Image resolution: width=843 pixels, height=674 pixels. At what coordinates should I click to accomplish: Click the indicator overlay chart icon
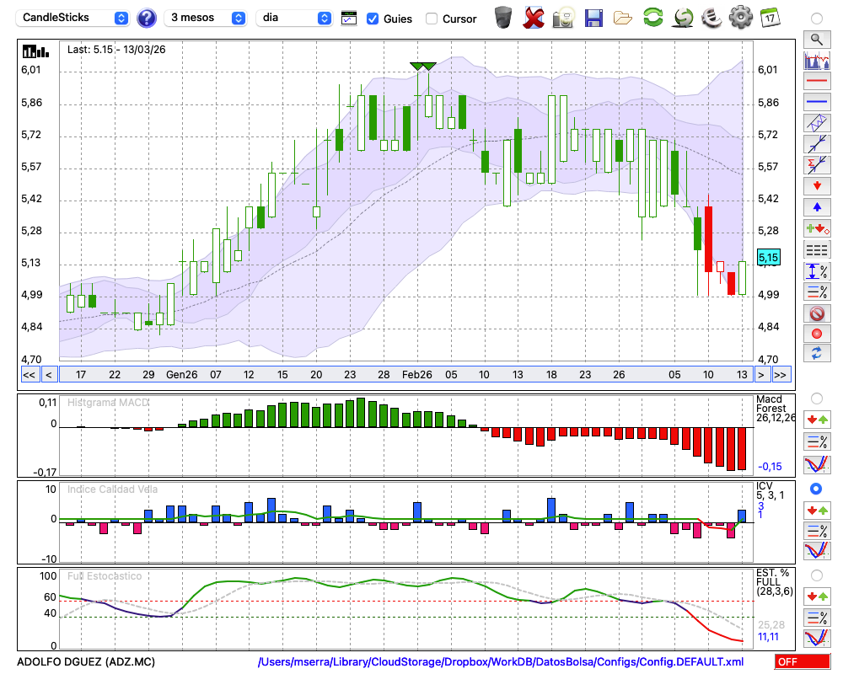817,60
